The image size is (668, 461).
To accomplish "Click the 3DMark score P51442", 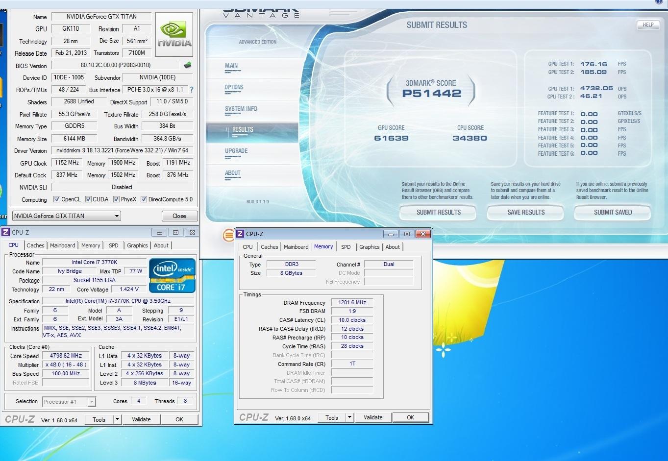I will 432,93.
